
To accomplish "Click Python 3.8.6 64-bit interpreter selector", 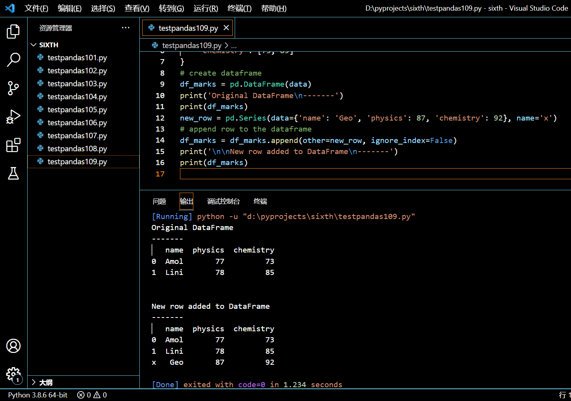I will coord(38,395).
